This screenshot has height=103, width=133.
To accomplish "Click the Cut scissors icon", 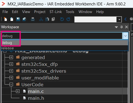I will tap(41, 19).
